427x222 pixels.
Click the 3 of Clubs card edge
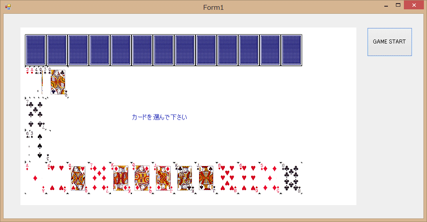(45, 82)
